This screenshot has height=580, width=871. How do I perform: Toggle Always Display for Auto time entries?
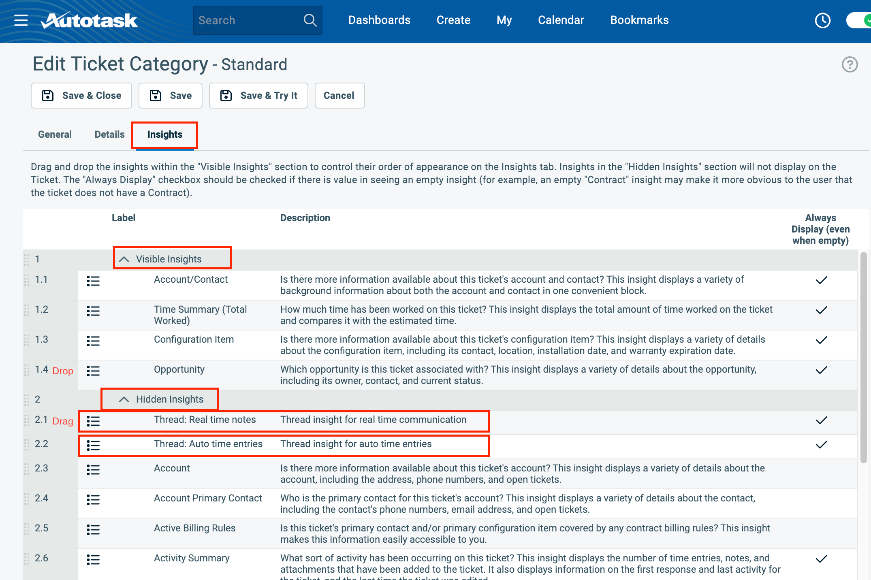(x=821, y=445)
